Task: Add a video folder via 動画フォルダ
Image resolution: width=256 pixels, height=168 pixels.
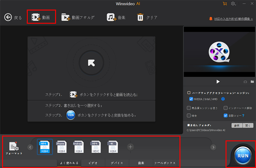Action: coord(78,17)
